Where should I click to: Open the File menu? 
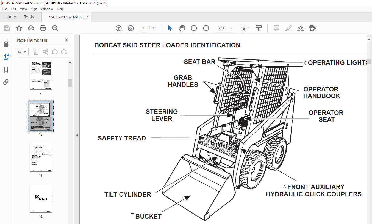coord(4,9)
